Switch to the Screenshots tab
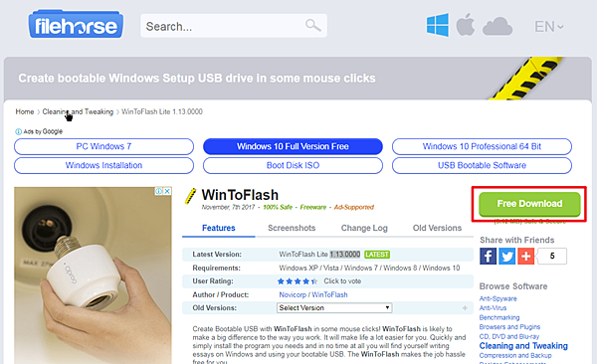 coord(292,228)
